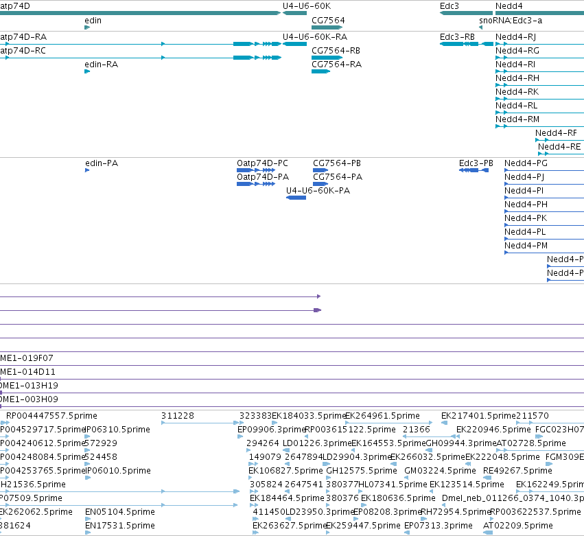Select the DME1-013H19 clone label
This screenshot has width=584, height=536.
(x=29, y=386)
